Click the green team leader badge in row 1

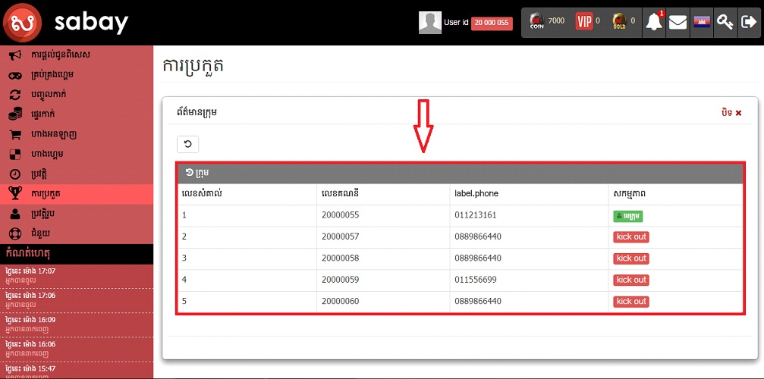point(628,216)
